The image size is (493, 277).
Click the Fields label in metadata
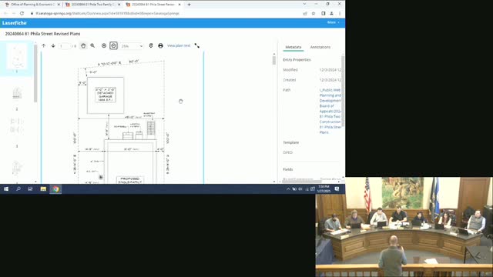287,169
